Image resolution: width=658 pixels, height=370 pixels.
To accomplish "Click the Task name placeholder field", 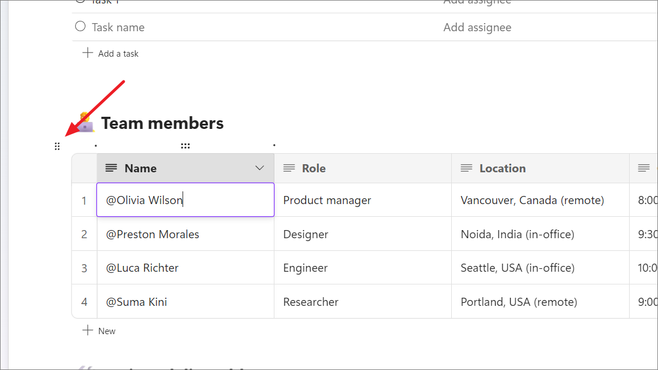I will point(118,27).
